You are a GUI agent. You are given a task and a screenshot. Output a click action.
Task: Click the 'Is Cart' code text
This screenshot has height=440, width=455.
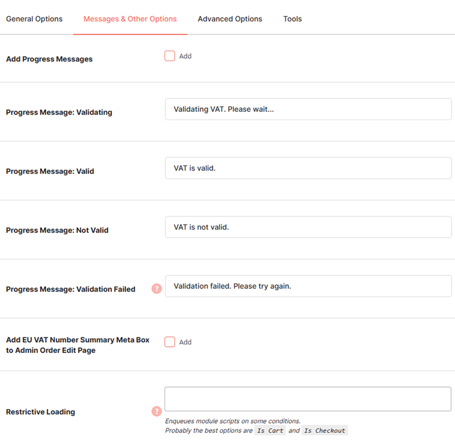(x=270, y=431)
